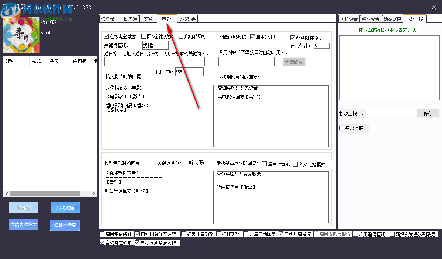
Task: Click the 启动微信 button
Action: coord(65,207)
